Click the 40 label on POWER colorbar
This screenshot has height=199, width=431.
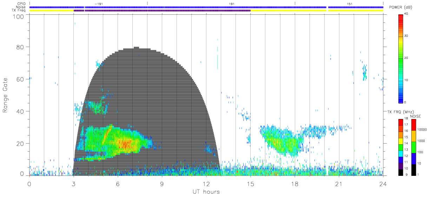(x=406, y=14)
